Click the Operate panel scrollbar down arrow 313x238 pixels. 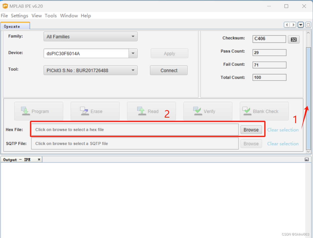coord(308,152)
